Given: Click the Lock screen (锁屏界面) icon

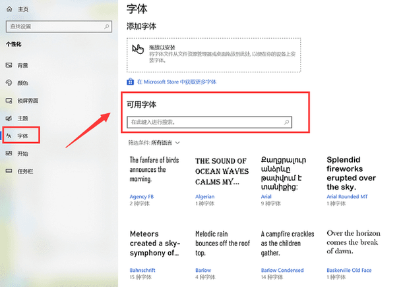Looking at the screenshot, I should (x=8, y=101).
